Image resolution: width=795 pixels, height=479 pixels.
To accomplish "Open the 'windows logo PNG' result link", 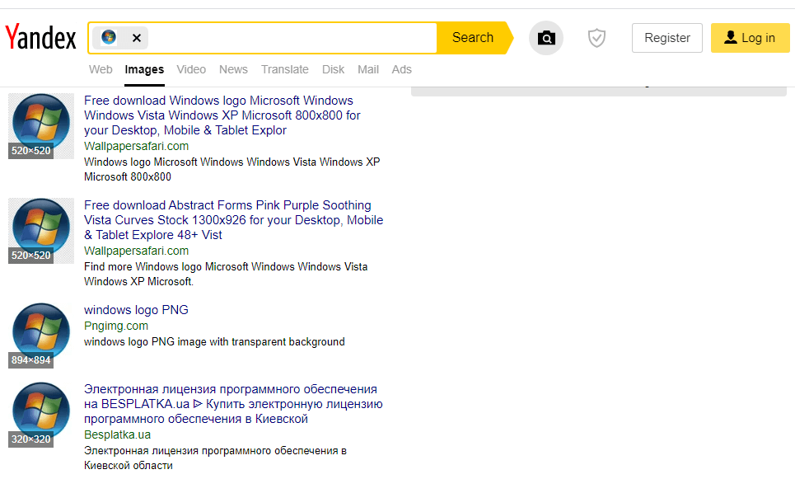I will (x=136, y=310).
